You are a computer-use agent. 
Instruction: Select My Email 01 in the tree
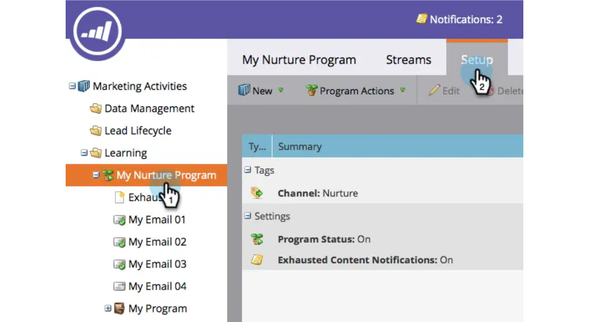(157, 220)
